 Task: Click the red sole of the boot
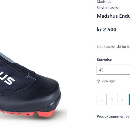point(28,113)
